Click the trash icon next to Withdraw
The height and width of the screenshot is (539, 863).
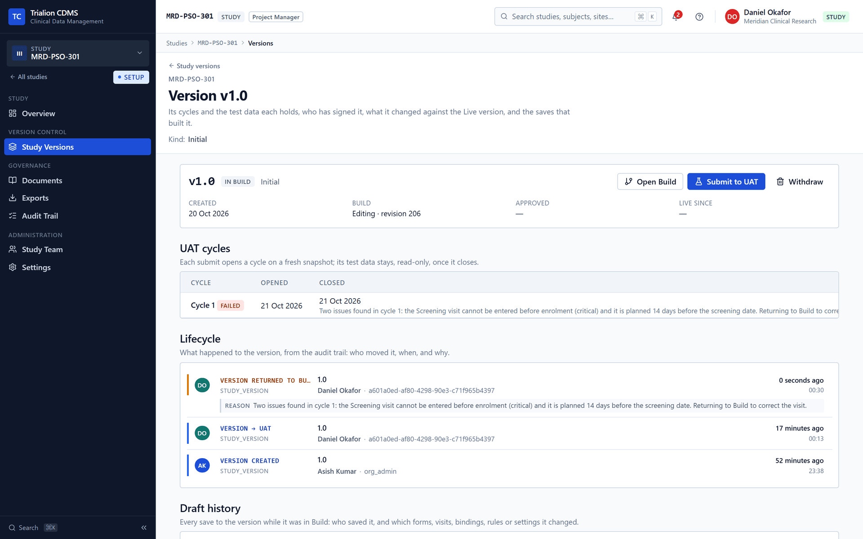(780, 181)
